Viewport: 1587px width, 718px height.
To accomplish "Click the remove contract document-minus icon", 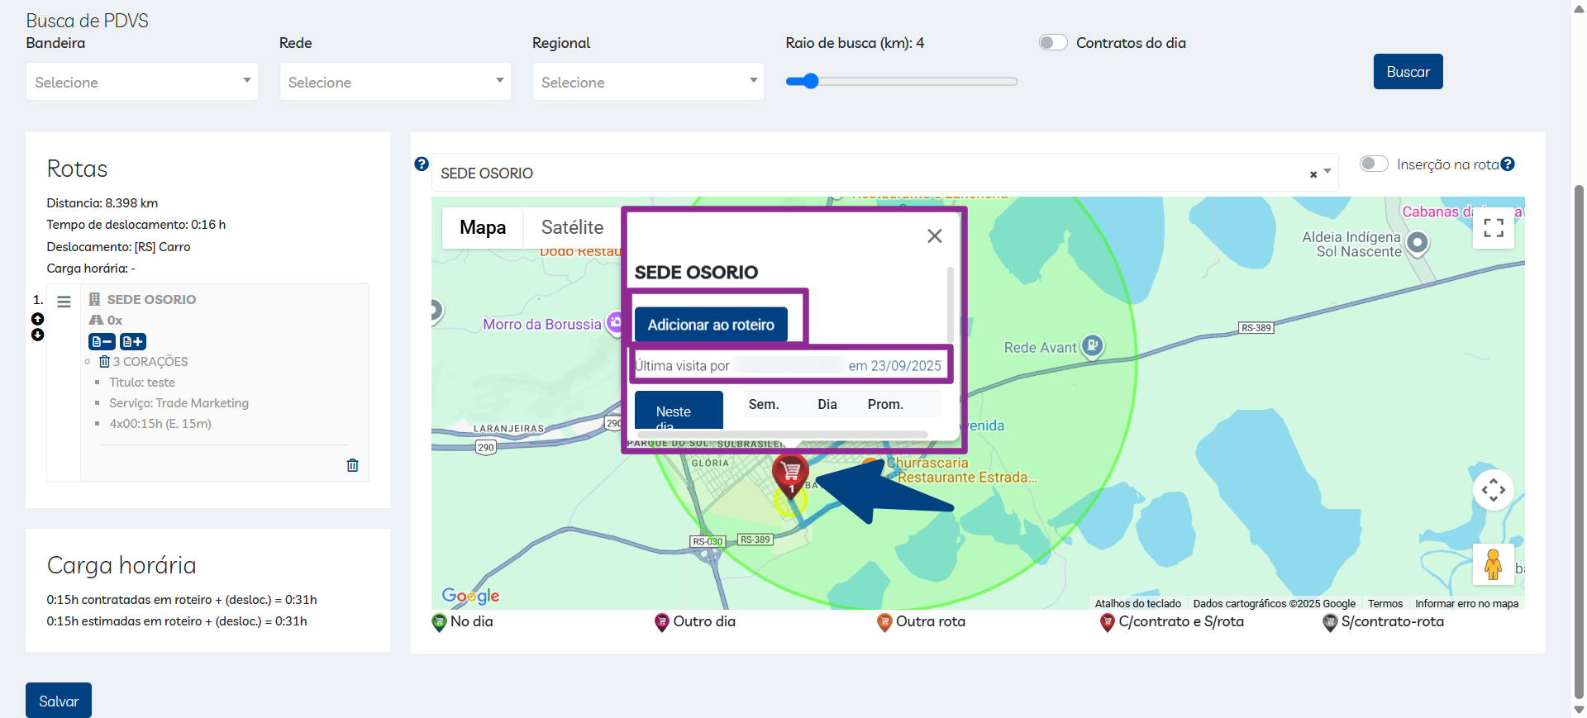I will click(x=102, y=341).
